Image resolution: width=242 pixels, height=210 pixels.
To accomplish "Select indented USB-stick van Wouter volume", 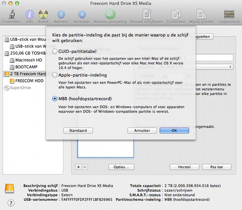I will [28, 46].
